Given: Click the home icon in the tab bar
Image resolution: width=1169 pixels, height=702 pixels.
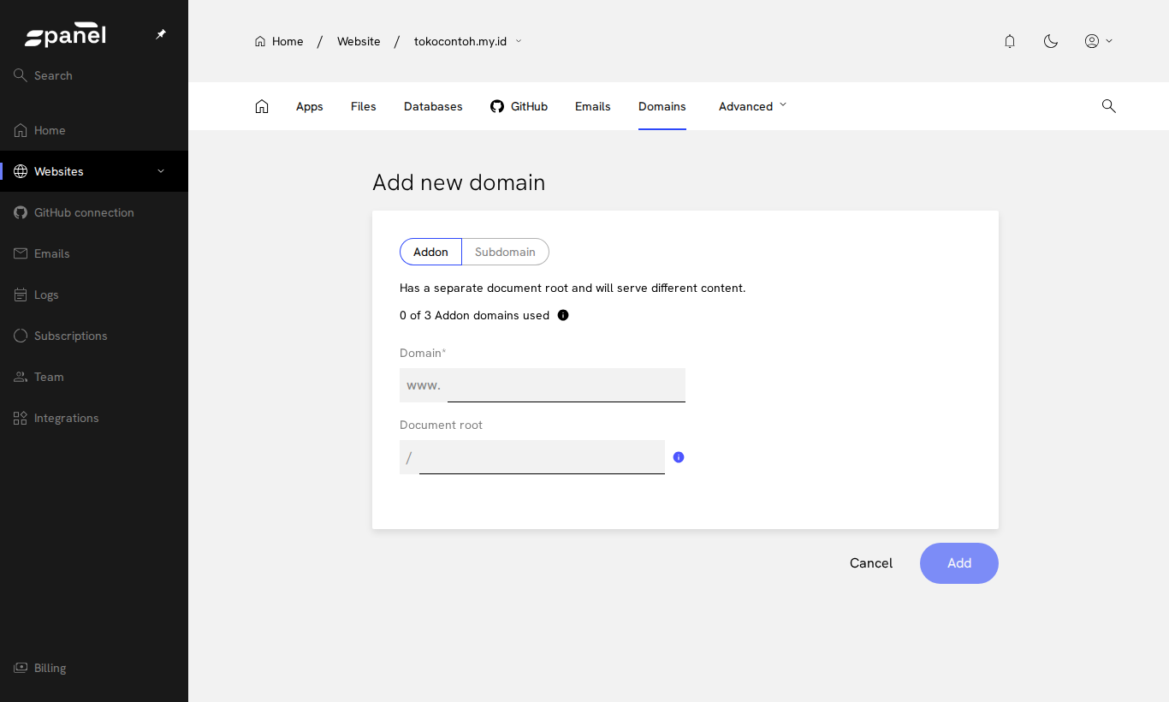Looking at the screenshot, I should (262, 106).
